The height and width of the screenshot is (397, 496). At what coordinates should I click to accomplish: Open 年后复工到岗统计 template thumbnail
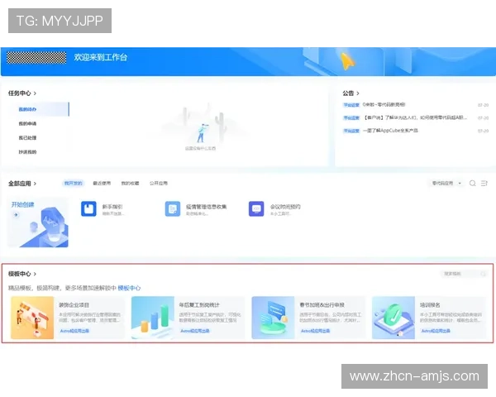(153, 318)
